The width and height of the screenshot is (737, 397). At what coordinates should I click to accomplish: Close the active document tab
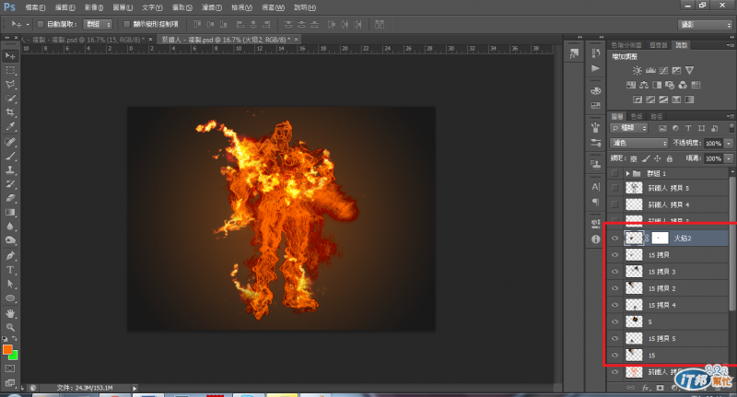(x=296, y=40)
